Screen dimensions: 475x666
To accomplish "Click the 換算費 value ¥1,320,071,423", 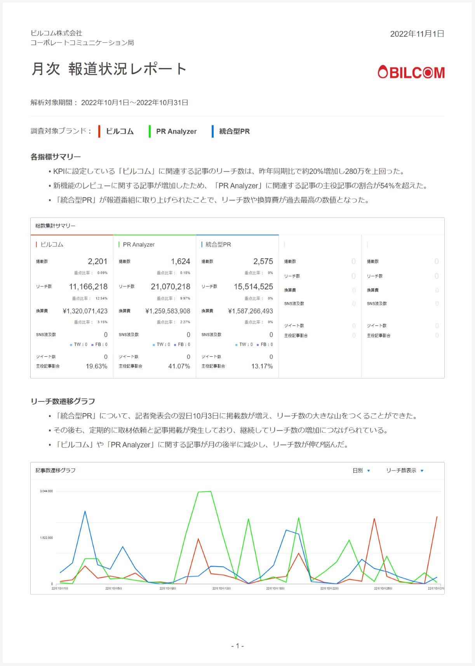I will tap(85, 311).
